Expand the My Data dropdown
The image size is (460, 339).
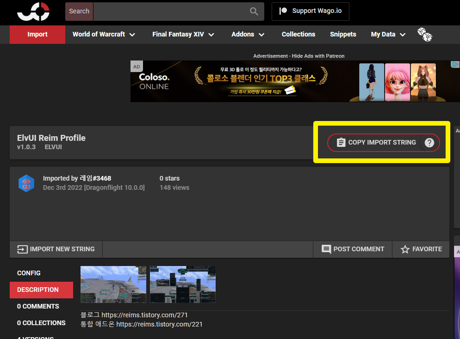(388, 35)
